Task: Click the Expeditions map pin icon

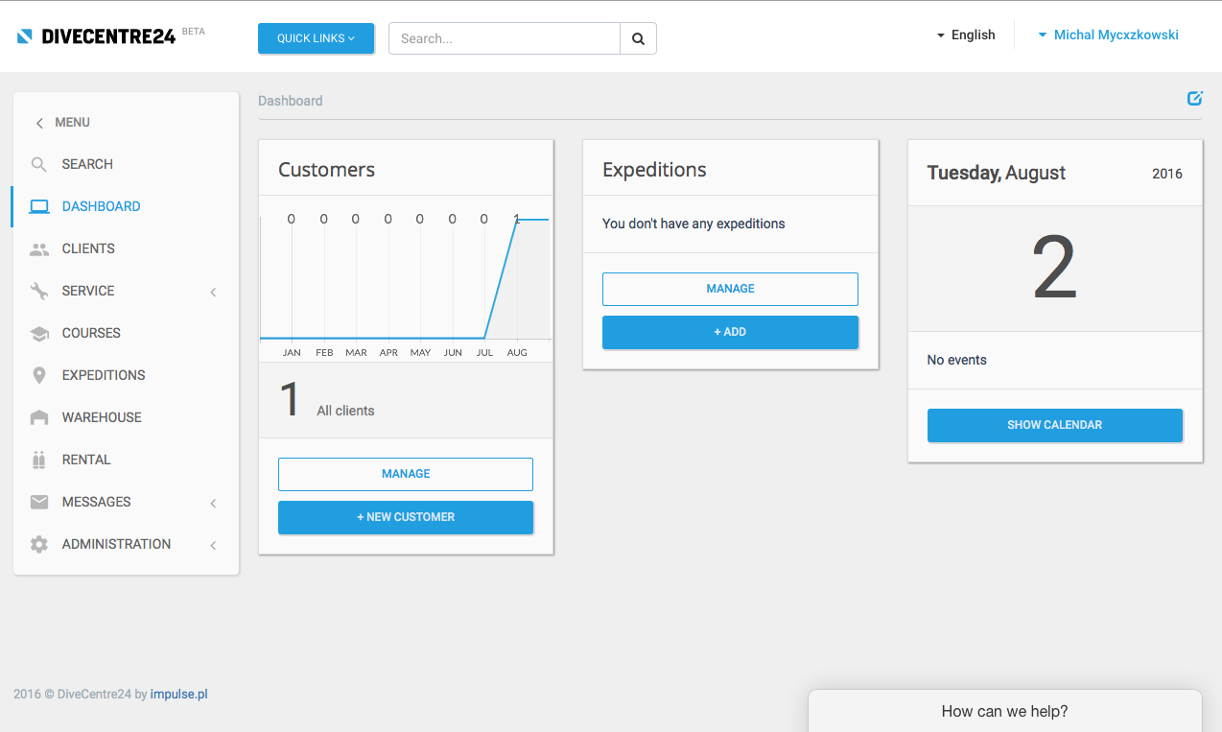Action: click(39, 375)
